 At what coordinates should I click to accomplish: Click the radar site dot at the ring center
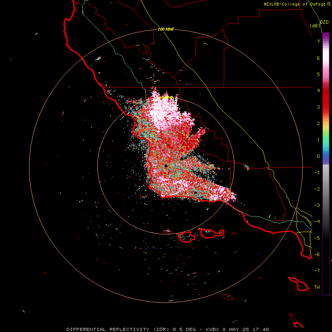[166, 166]
